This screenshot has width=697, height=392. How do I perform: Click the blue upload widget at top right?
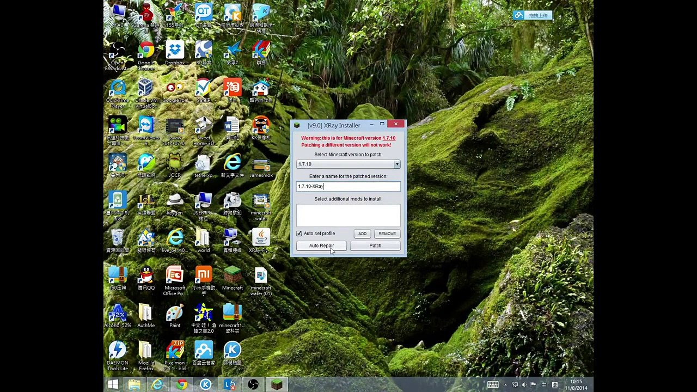point(533,15)
